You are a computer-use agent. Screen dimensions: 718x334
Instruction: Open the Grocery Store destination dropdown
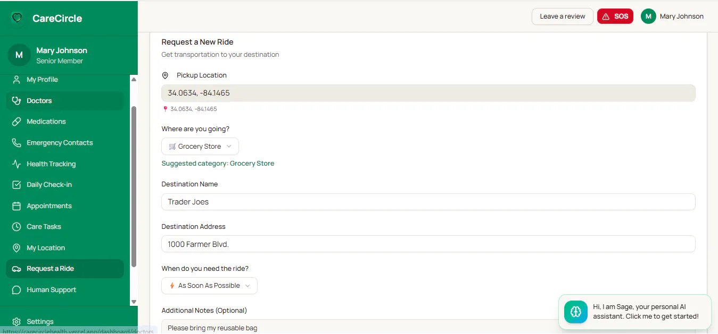click(200, 147)
